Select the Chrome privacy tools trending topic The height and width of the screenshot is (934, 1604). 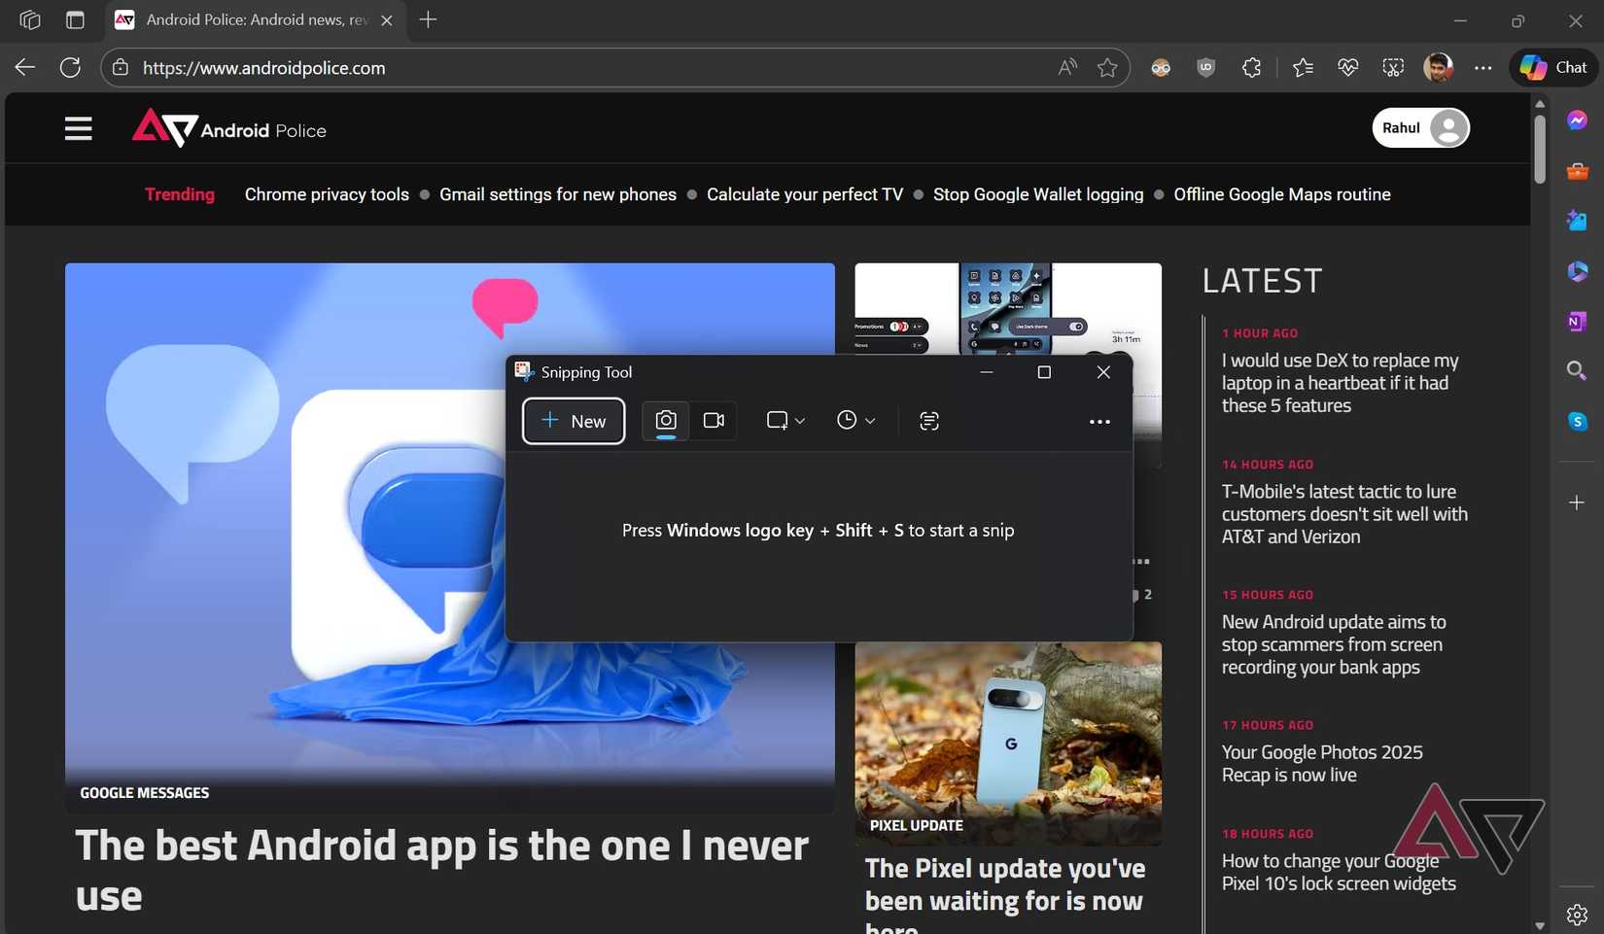click(327, 194)
